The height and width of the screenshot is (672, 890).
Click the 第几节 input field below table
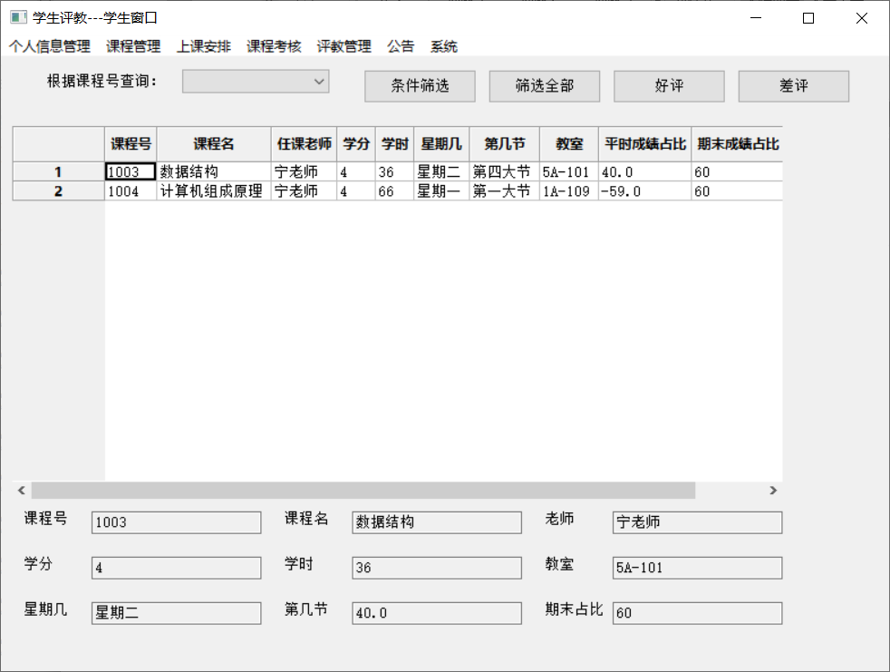click(437, 613)
